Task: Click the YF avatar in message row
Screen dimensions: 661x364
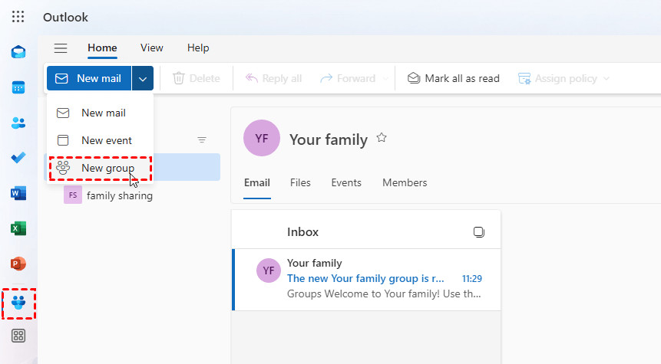Action: (x=269, y=271)
